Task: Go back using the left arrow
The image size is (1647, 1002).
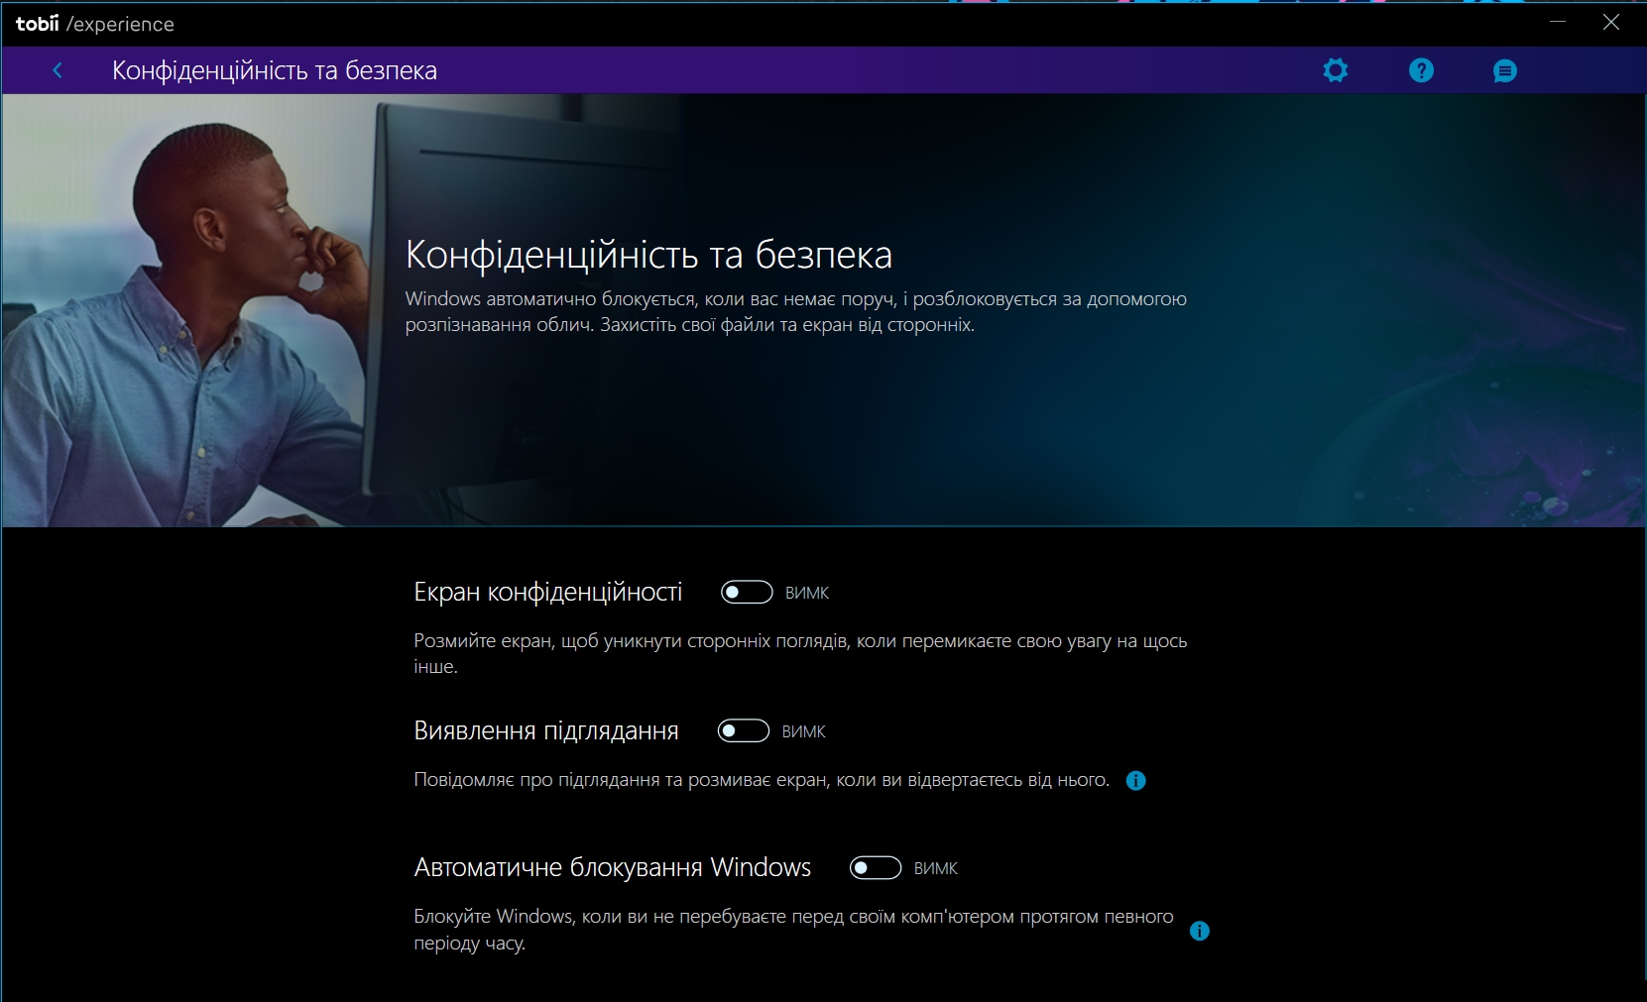Action: [x=58, y=70]
